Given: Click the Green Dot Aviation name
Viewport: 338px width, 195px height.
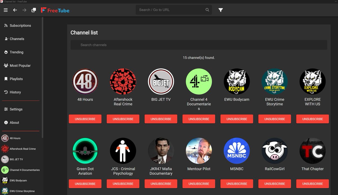Looking at the screenshot, I should (x=85, y=171).
